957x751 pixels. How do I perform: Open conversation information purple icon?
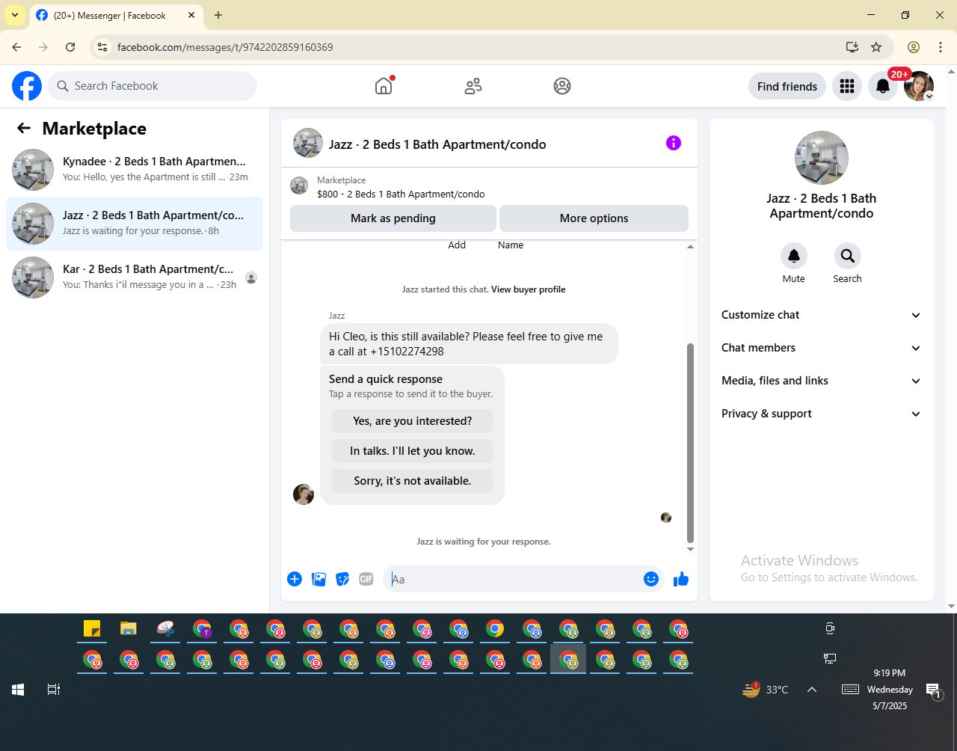click(x=674, y=143)
